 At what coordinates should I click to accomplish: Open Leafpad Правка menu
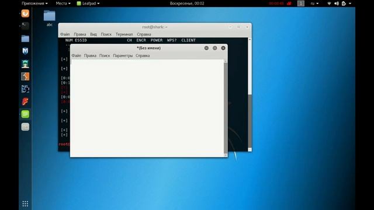[x=90, y=55]
